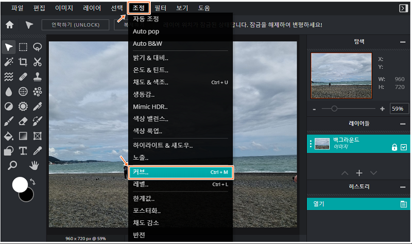Click the 언락하기 (UNLOCK) button
The height and width of the screenshot is (244, 412).
click(x=75, y=25)
